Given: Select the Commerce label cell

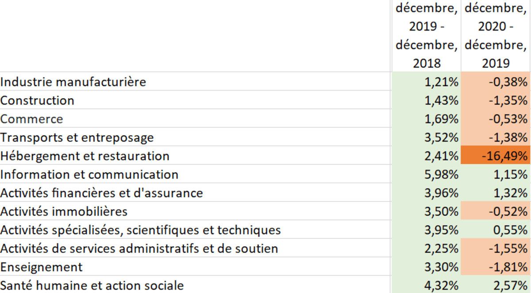Looking at the screenshot, I should tap(32, 119).
